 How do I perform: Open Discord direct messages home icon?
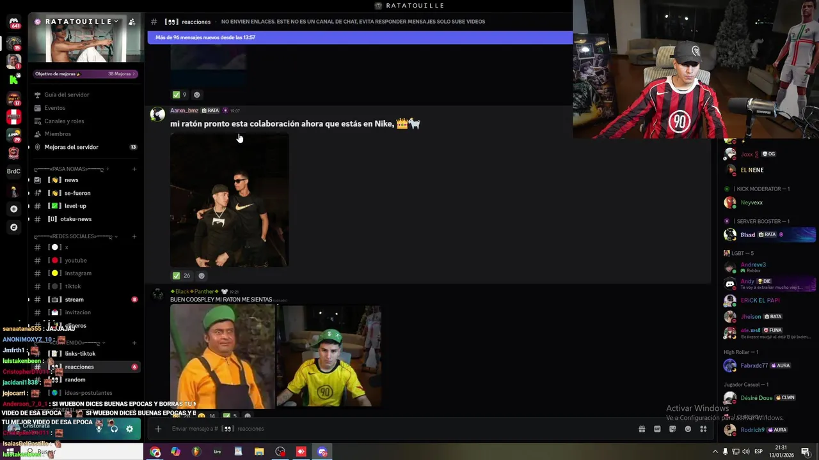click(13, 23)
